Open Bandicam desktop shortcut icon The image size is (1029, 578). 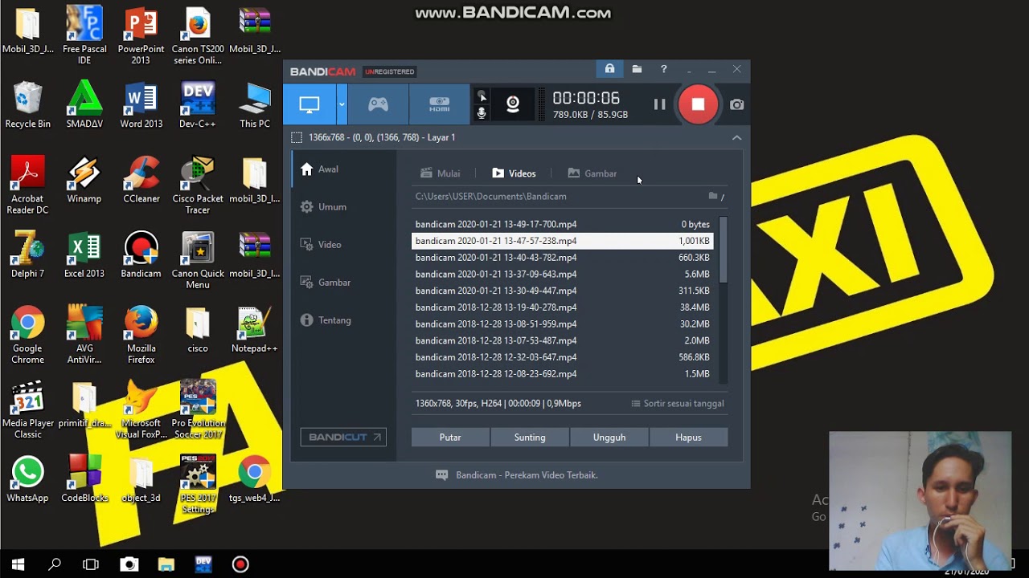point(141,254)
